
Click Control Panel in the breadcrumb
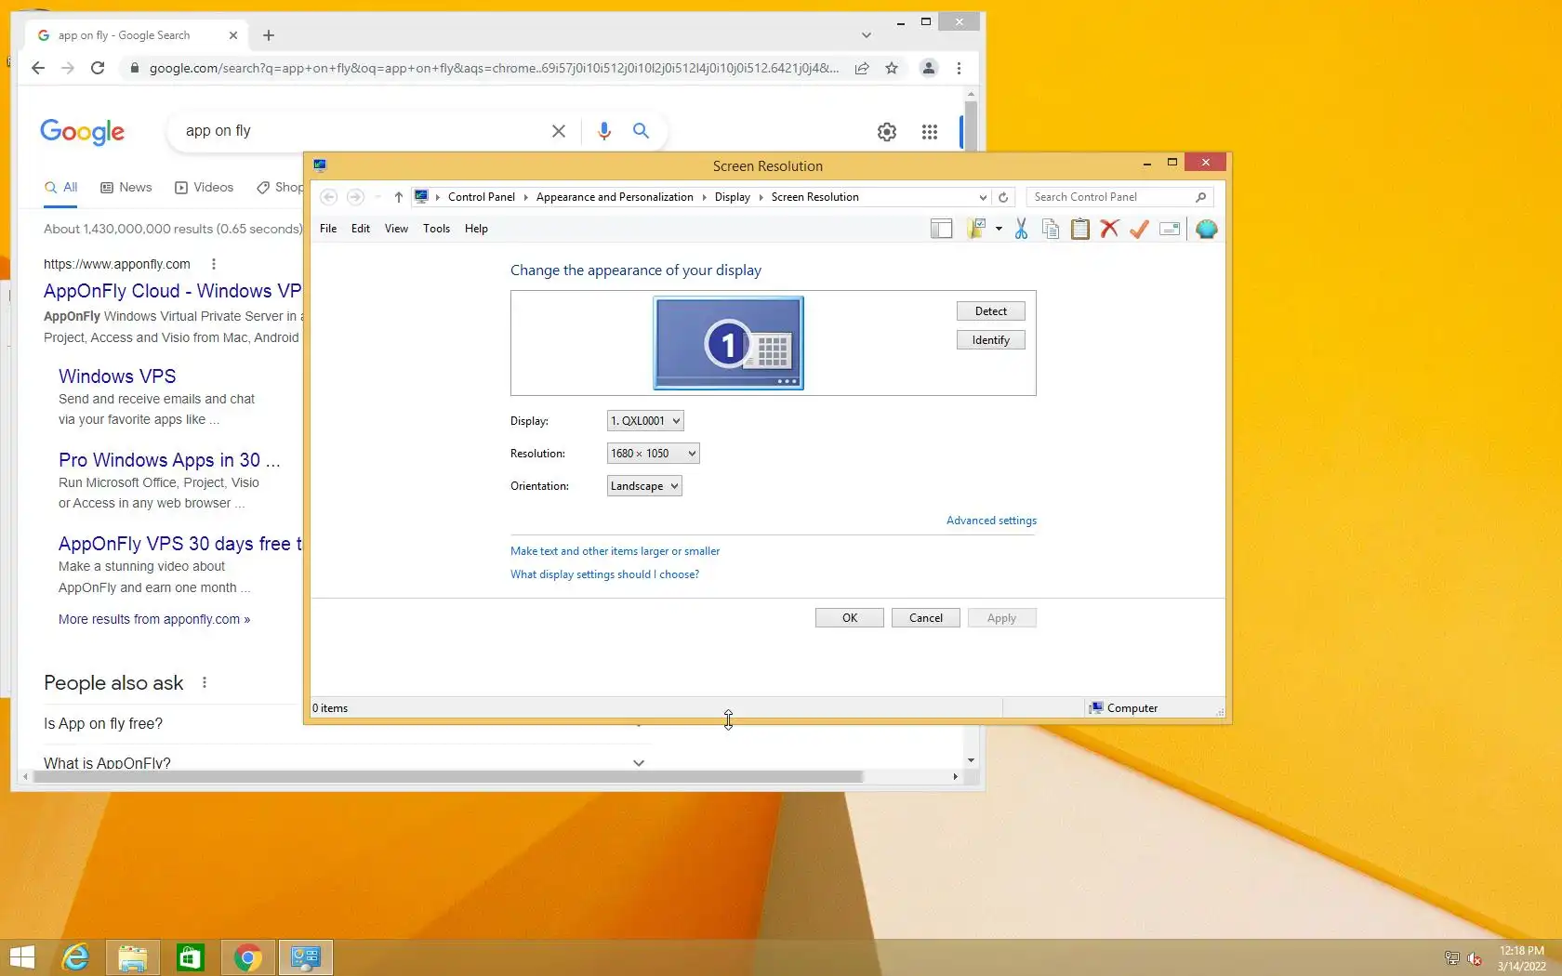point(482,197)
